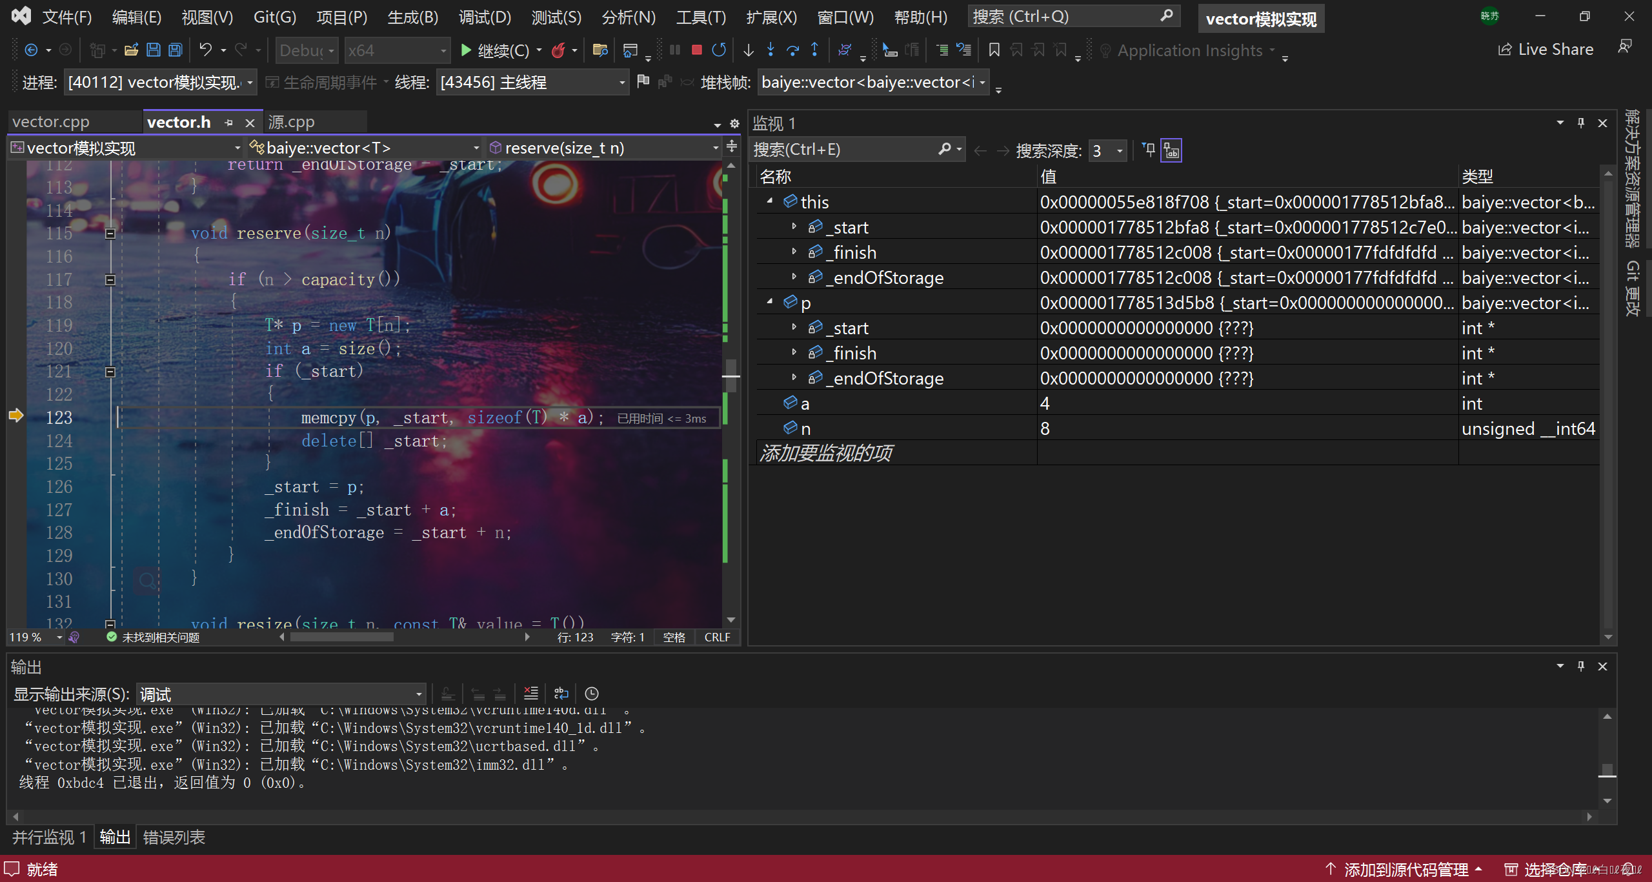This screenshot has width=1652, height=882.
Task: Click the Stop debug session icon
Action: [x=694, y=52]
